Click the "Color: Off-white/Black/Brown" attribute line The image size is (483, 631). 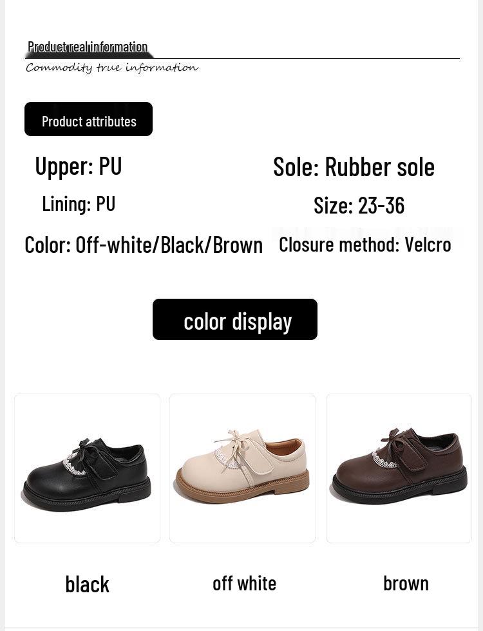click(x=144, y=245)
